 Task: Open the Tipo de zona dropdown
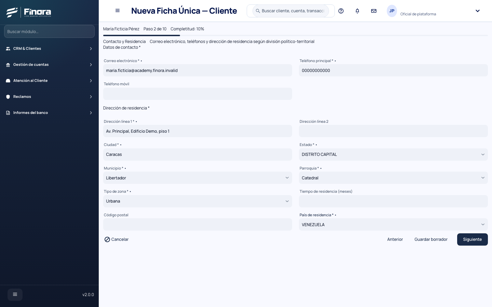pos(197,201)
